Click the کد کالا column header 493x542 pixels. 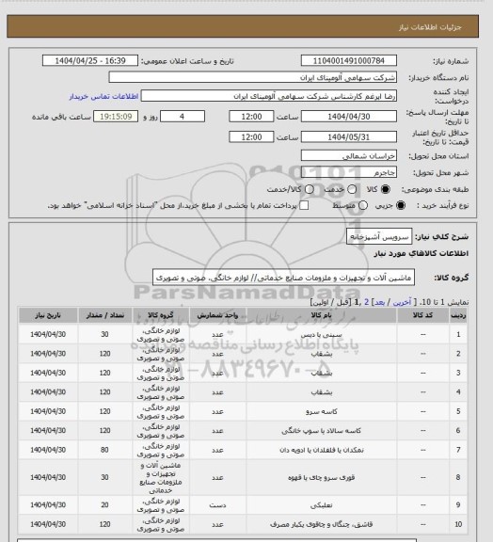pyautogui.click(x=422, y=315)
